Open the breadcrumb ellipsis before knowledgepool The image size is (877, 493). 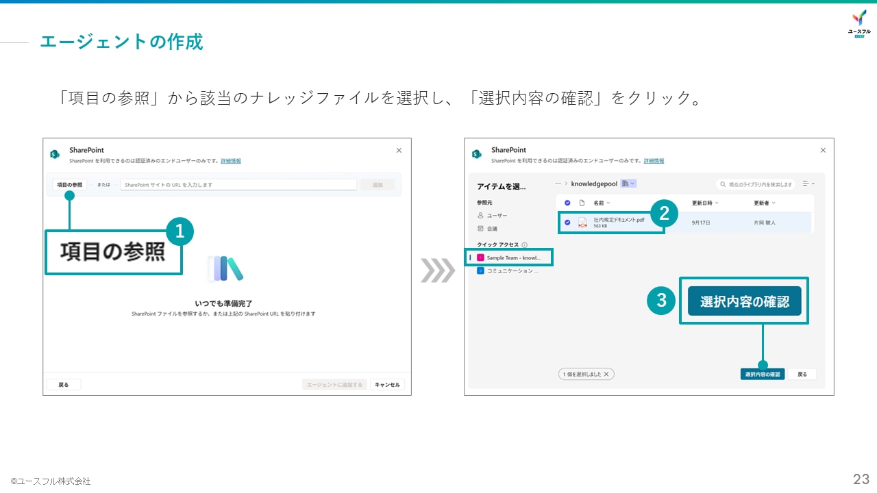point(558,183)
